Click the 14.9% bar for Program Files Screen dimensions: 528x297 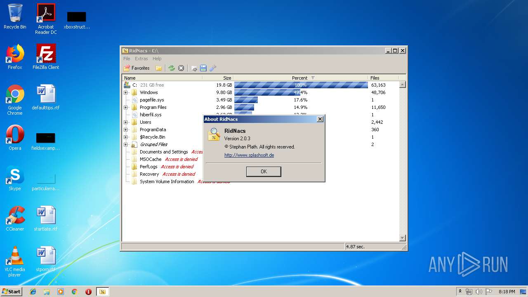coord(244,107)
